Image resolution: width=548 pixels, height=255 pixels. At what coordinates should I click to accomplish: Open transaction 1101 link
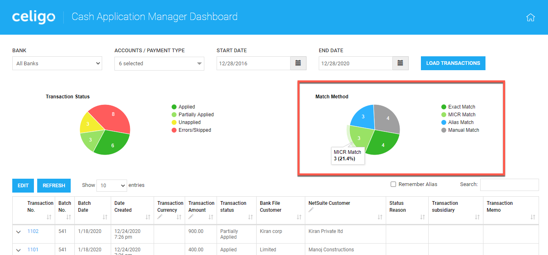(33, 250)
